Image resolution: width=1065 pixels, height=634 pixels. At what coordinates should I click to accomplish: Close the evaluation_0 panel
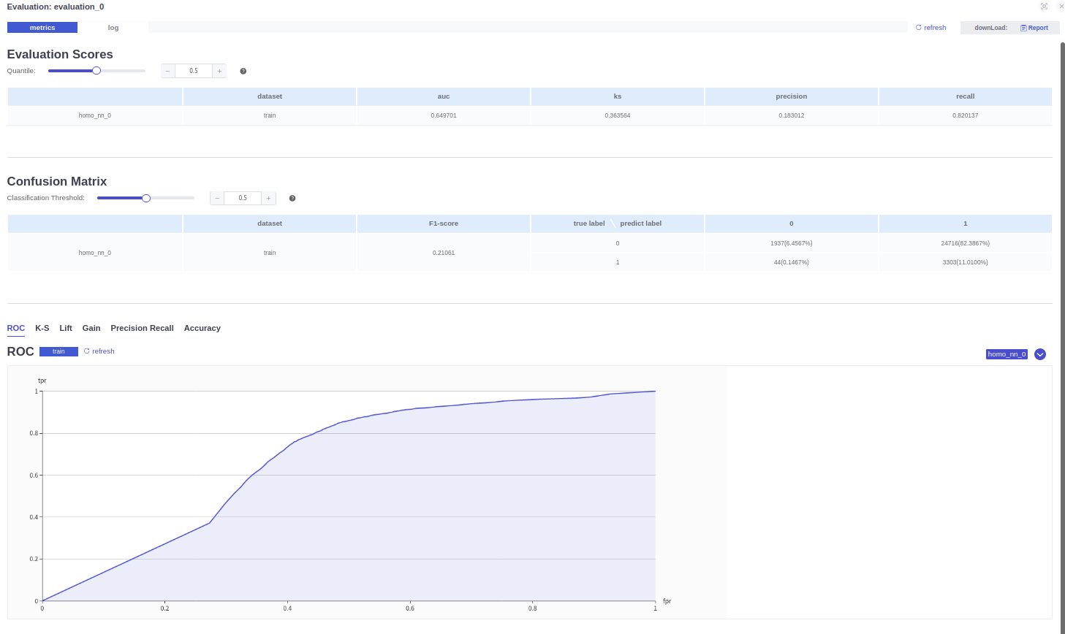click(x=1061, y=7)
